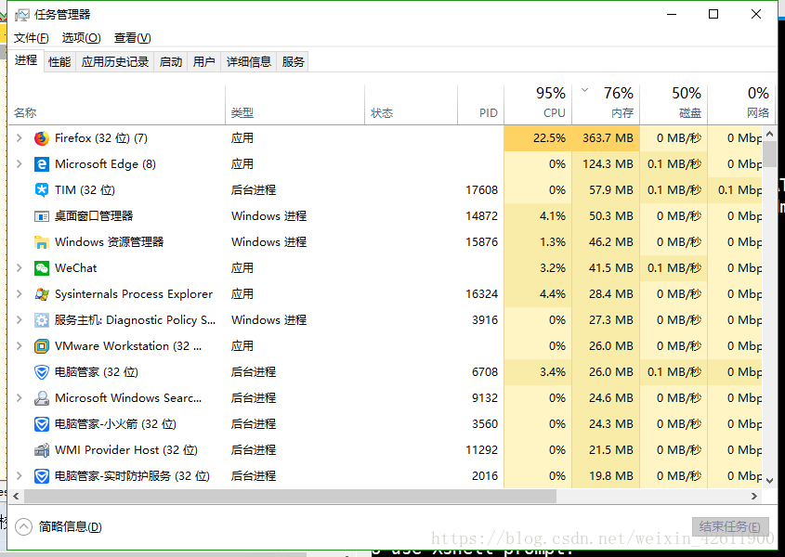
Task: Click the 电脑管家-小火箭 icon
Action: coord(42,424)
